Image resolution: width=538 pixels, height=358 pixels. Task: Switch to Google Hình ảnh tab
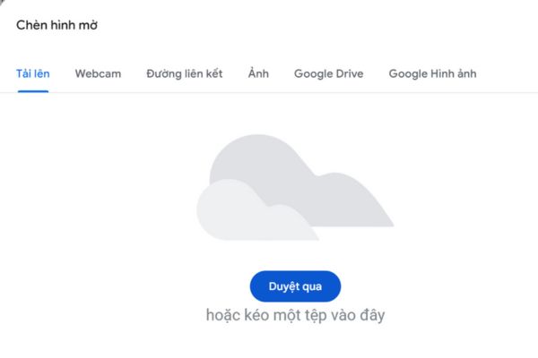click(432, 73)
